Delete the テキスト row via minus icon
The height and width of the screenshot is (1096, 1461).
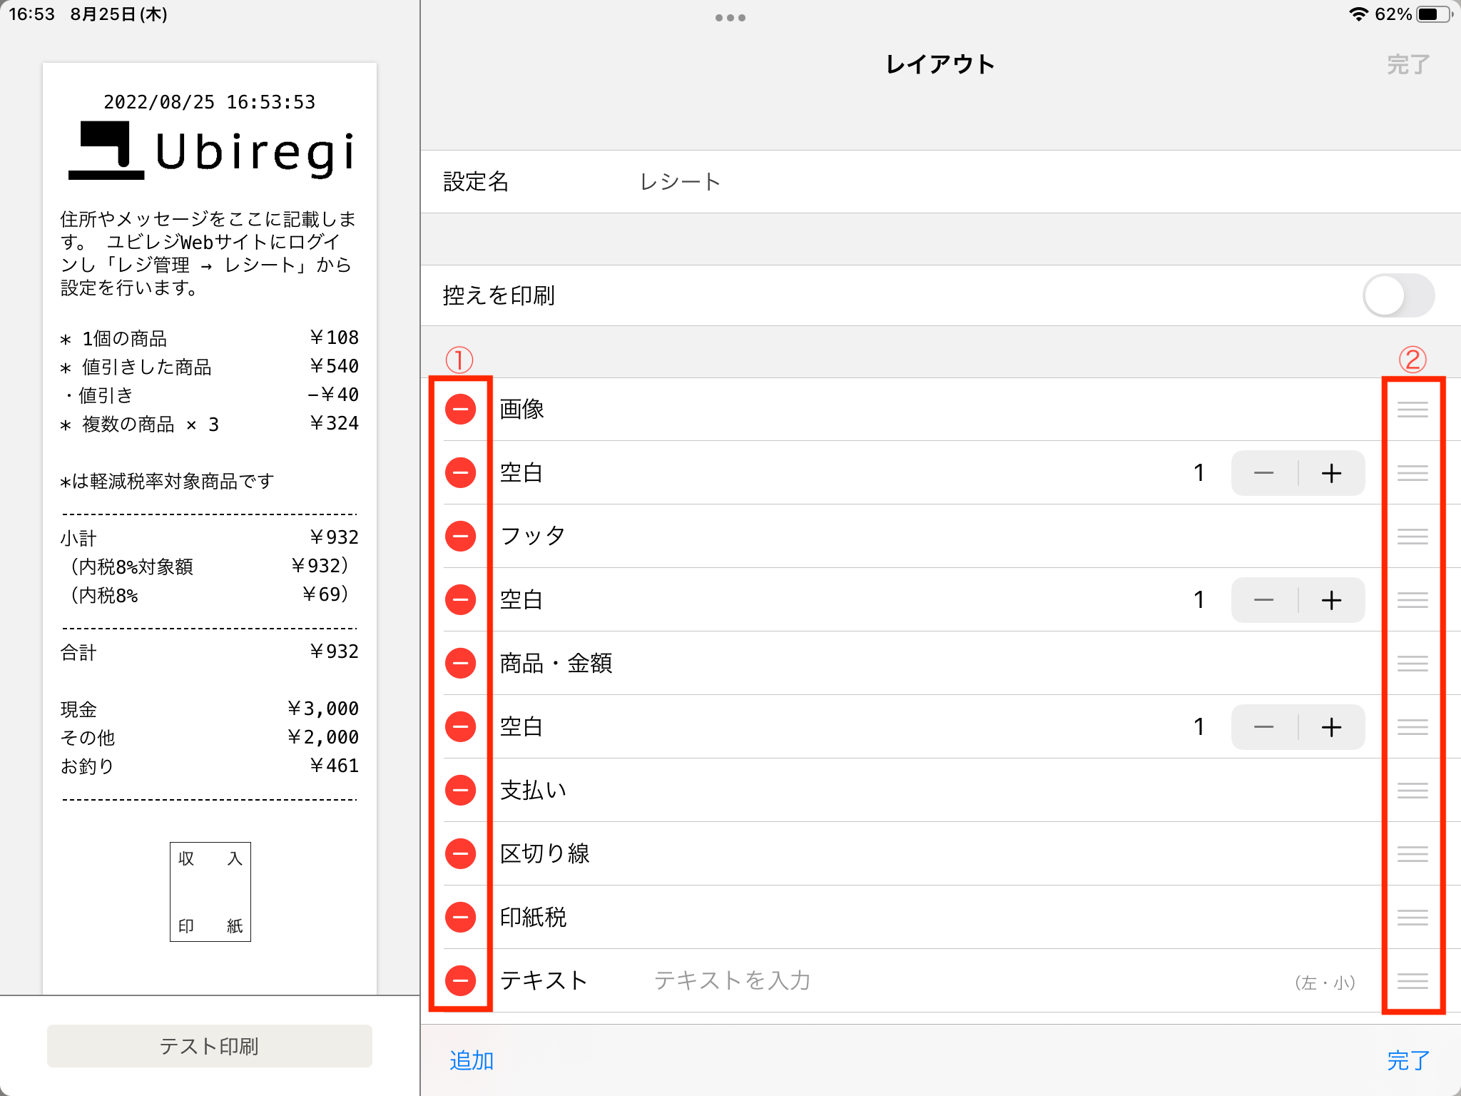click(x=460, y=980)
